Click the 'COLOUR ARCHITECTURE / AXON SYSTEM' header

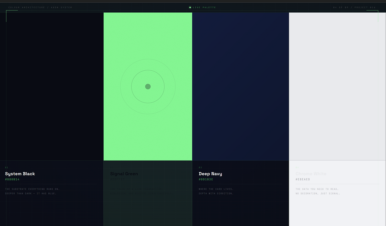click(x=40, y=7)
